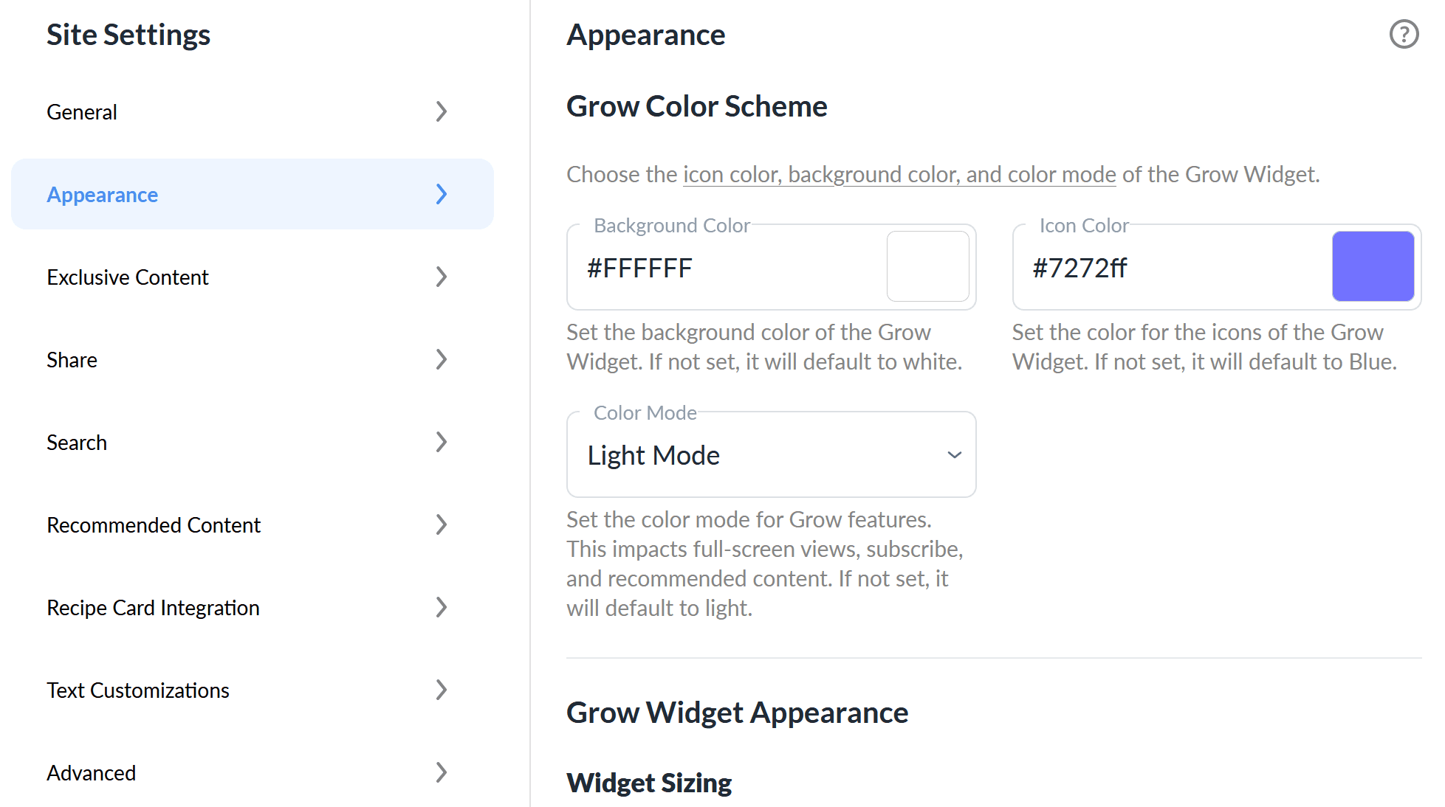
Task: Open the help question mark icon
Action: tap(1404, 34)
